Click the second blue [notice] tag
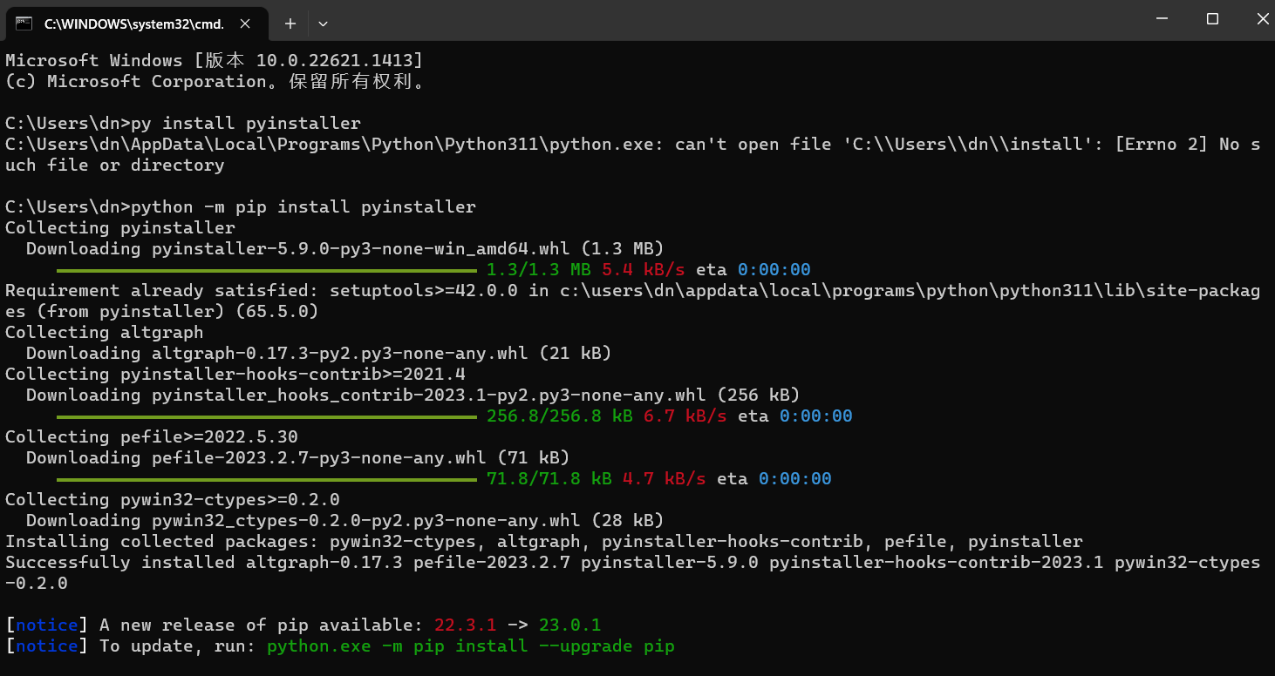 46,646
